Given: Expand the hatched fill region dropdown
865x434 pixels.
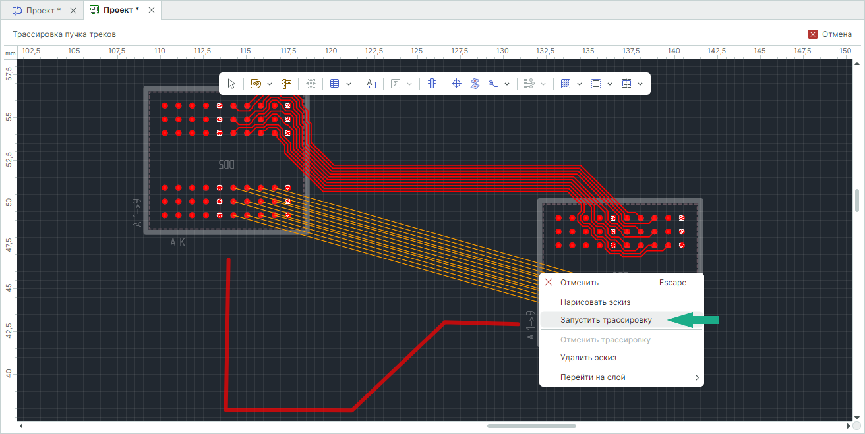Looking at the screenshot, I should [x=580, y=84].
